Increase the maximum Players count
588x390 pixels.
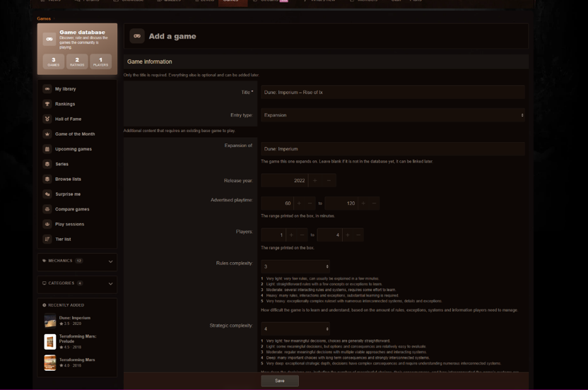click(x=348, y=235)
